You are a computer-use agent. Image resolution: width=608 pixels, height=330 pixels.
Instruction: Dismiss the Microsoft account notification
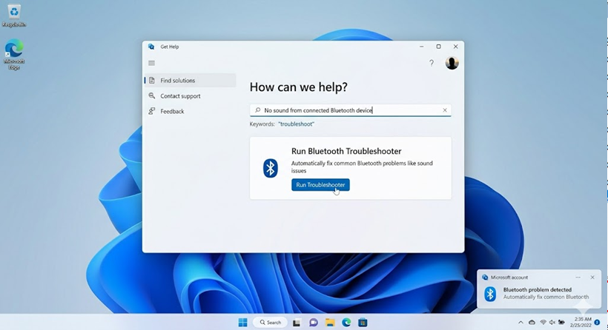(x=592, y=277)
